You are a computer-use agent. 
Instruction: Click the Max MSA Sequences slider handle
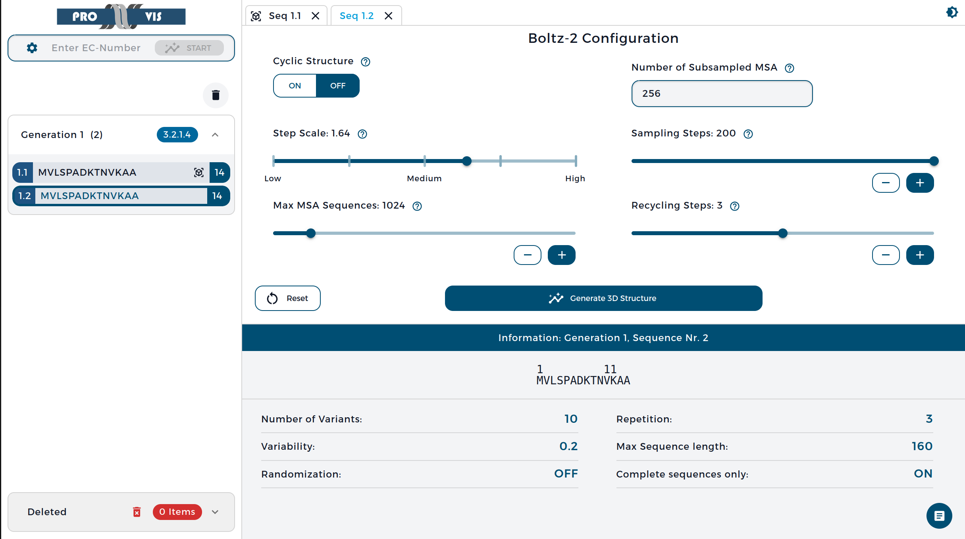[x=311, y=233]
